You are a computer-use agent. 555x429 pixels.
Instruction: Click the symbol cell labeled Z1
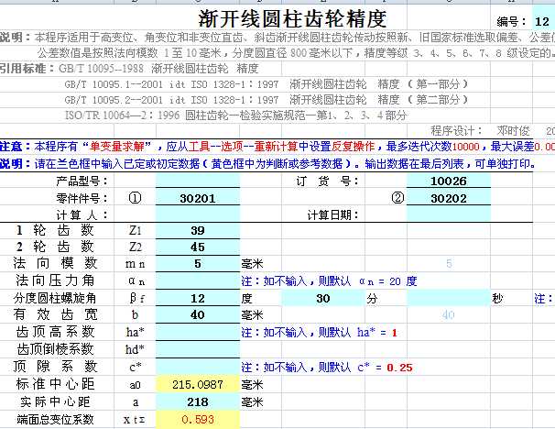(x=136, y=231)
